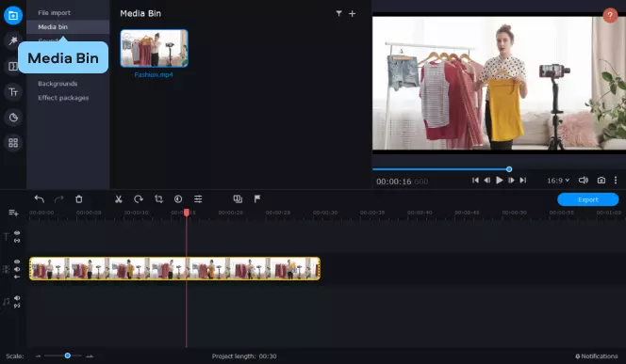
Task: Step back one frame
Action: (487, 181)
